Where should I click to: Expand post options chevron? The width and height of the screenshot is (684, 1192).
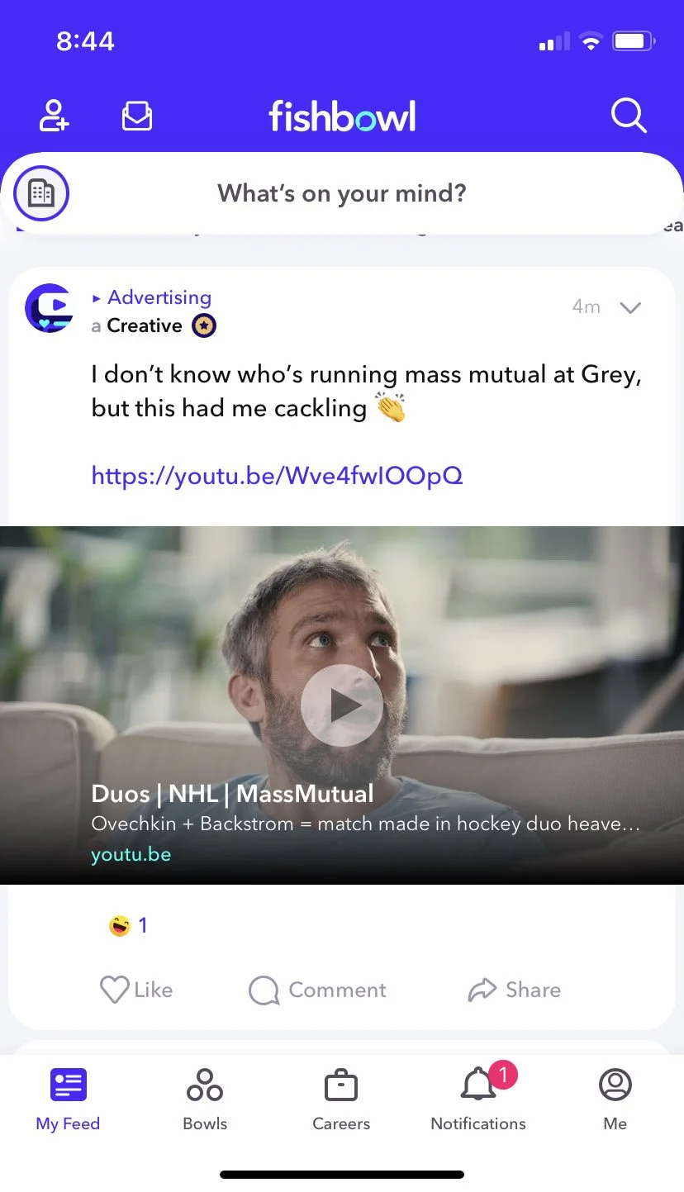(x=630, y=308)
